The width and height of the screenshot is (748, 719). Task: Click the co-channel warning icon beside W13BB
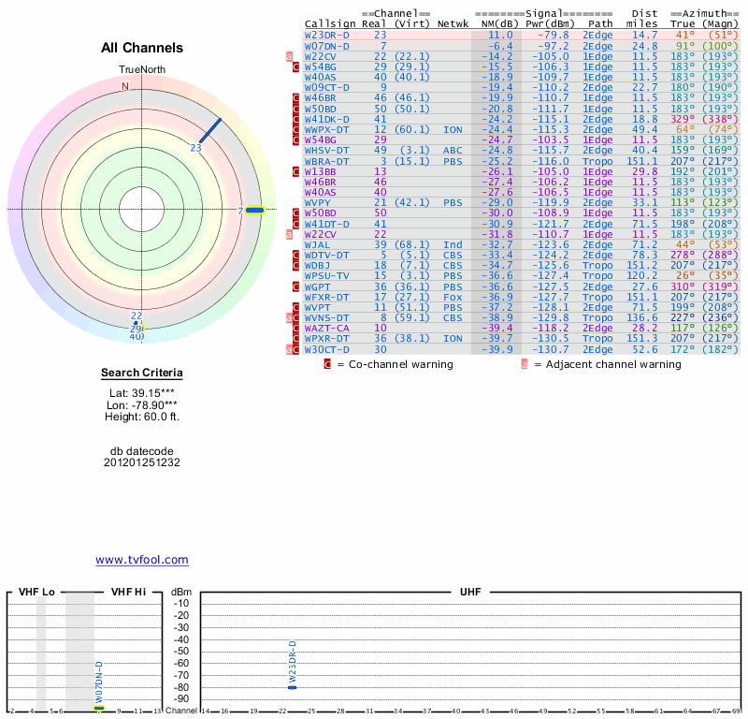tap(295, 172)
